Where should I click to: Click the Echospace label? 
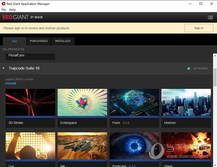pyautogui.click(x=69, y=122)
